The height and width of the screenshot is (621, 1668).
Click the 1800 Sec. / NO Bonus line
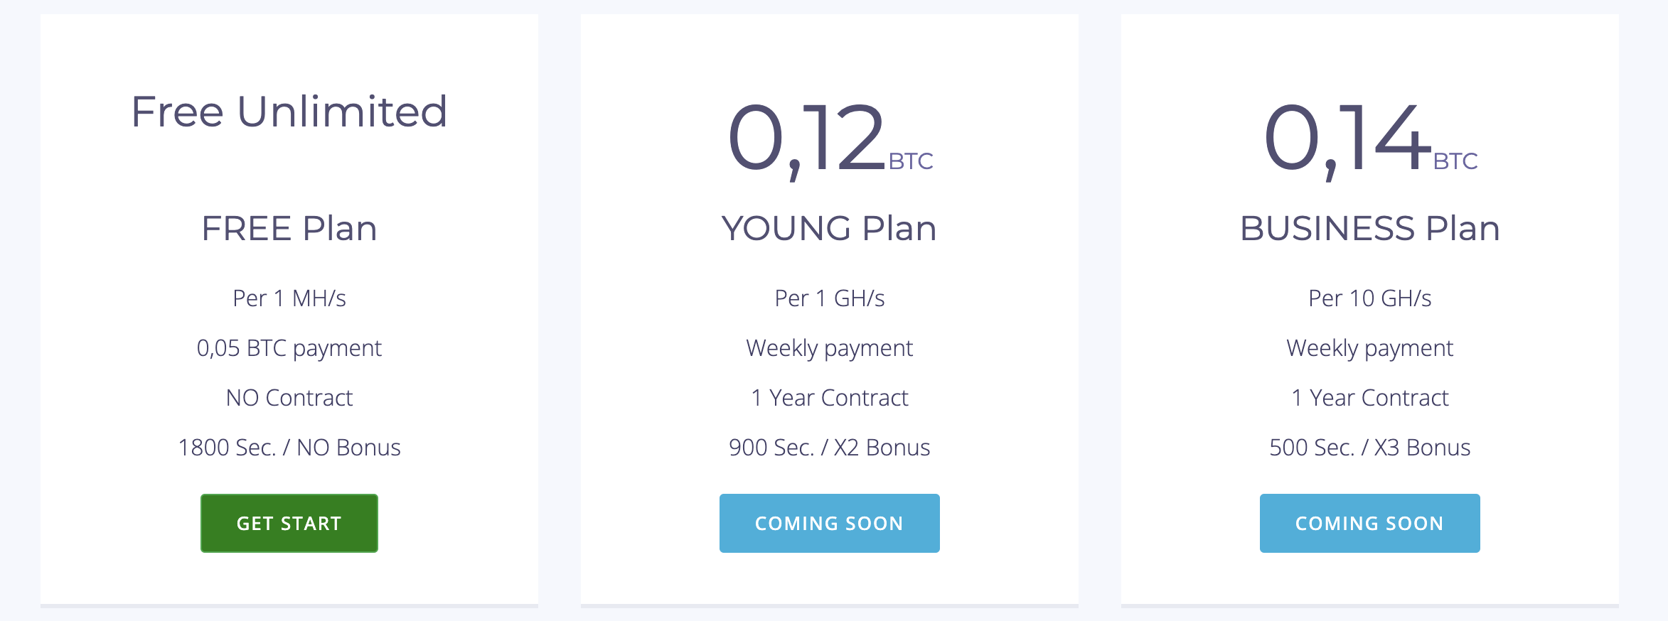coord(289,448)
